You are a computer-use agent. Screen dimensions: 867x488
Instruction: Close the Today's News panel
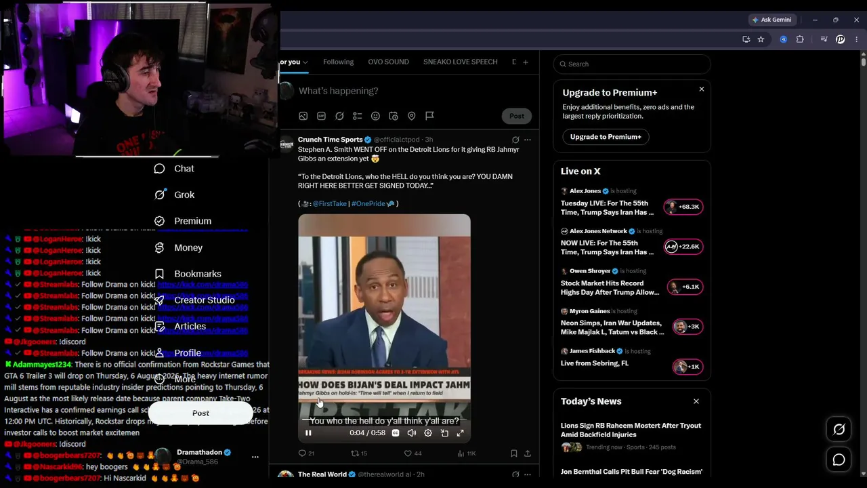pyautogui.click(x=696, y=401)
